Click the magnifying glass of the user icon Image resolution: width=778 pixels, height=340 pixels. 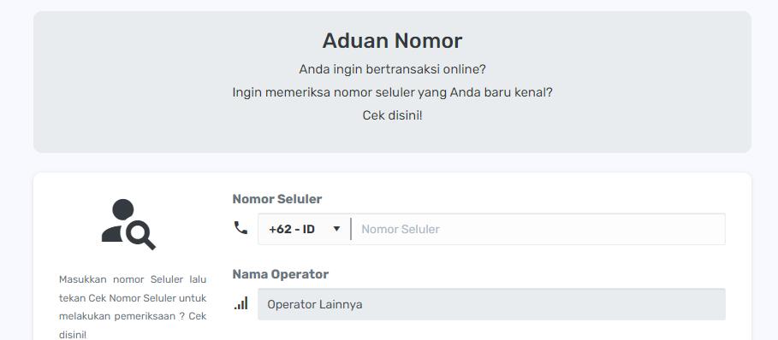[x=141, y=235]
